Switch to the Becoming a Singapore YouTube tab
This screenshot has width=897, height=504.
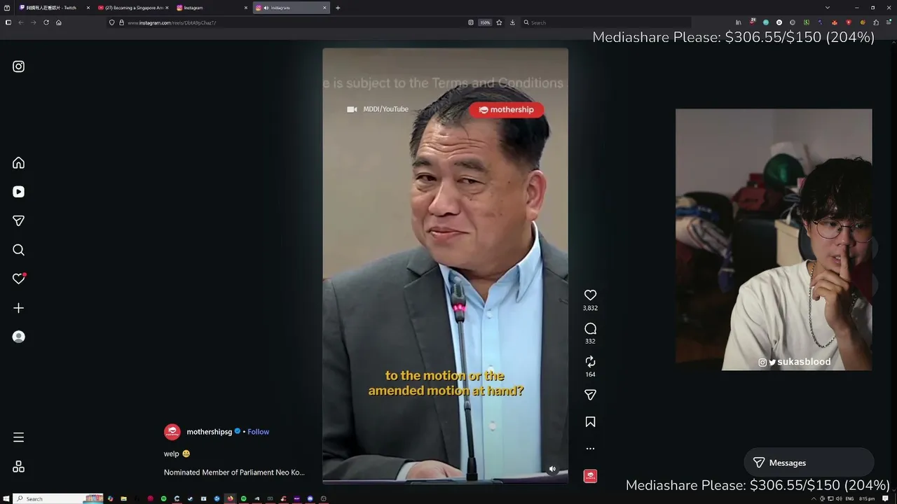point(132,8)
